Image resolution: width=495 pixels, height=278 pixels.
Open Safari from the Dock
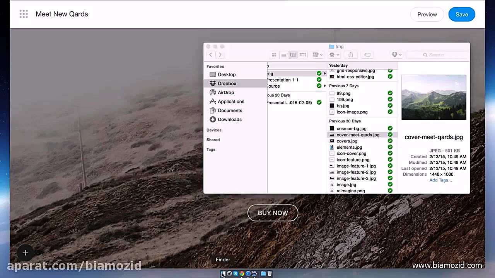pos(248,274)
